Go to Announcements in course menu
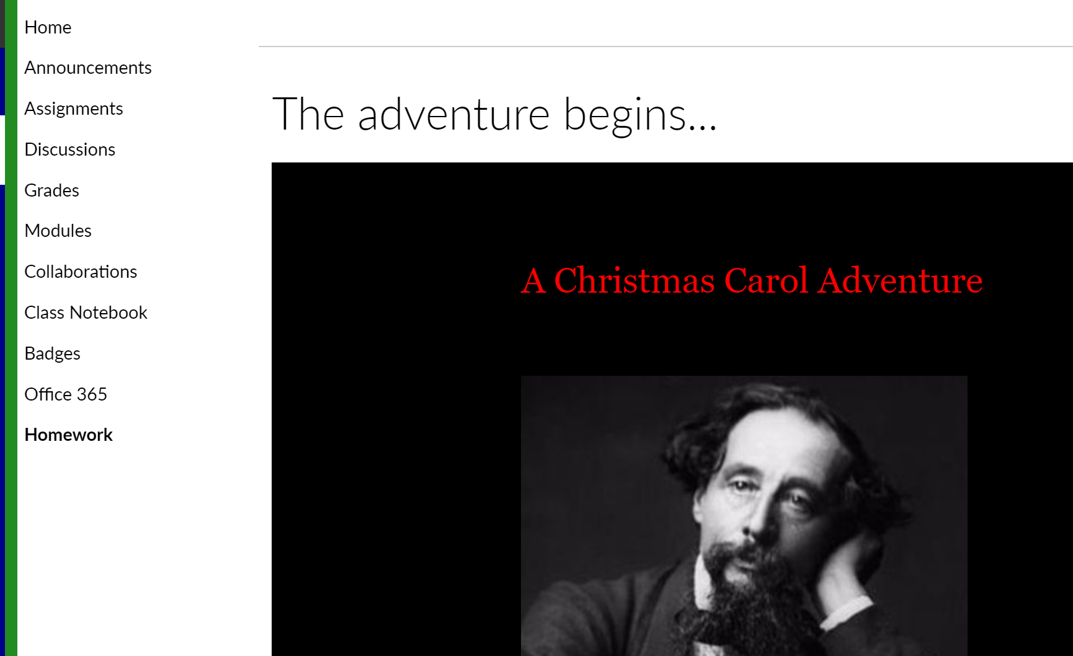Viewport: 1073px width, 656px height. tap(88, 68)
